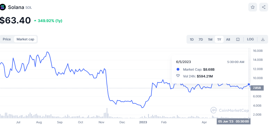
Task: Click the tooltip time 5:30:00 AM
Action: pyautogui.click(x=236, y=62)
